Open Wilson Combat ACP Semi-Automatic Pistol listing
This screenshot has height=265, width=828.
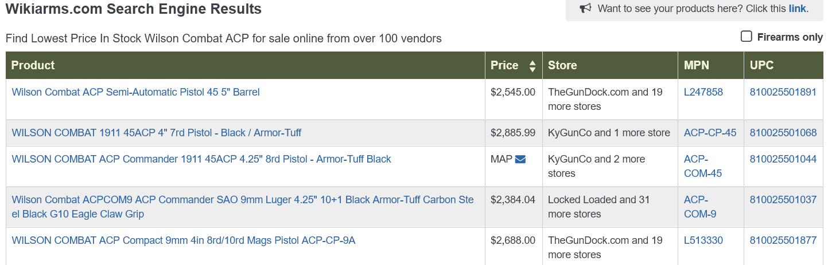tap(135, 92)
